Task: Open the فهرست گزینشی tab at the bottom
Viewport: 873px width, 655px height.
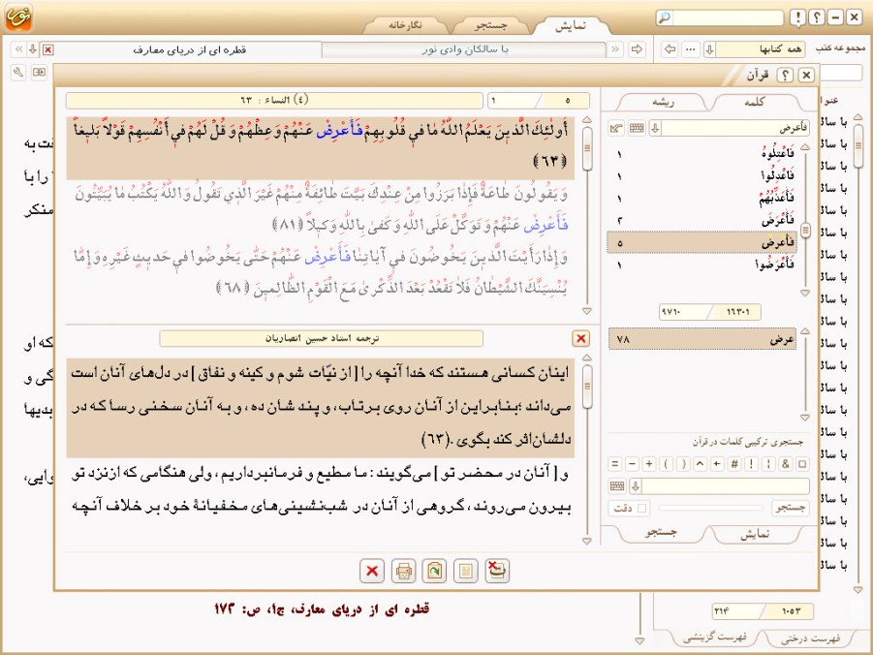Action: click(x=714, y=637)
